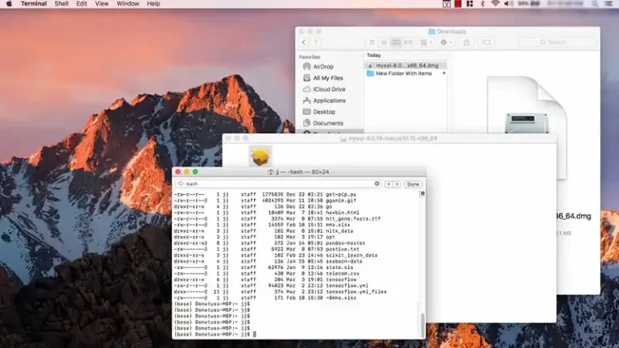Open Terminal find magnifier options
This screenshot has width=619, height=348.
(x=181, y=184)
